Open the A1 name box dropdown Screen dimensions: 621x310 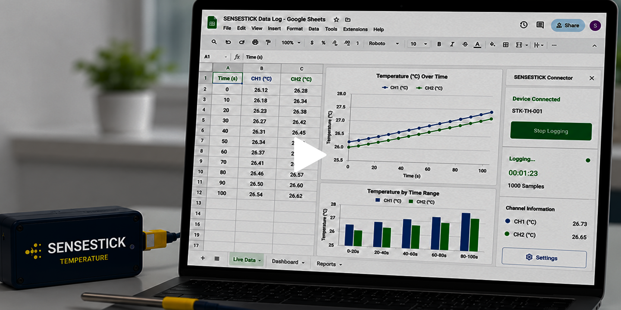coord(226,57)
